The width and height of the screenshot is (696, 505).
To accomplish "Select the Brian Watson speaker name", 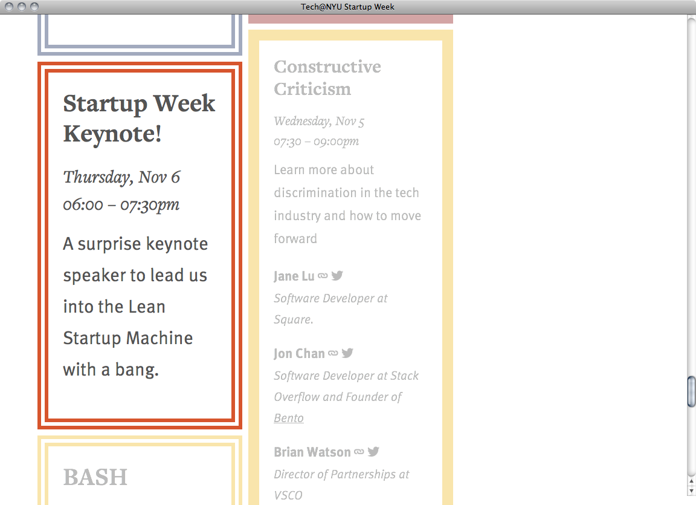I will [312, 452].
